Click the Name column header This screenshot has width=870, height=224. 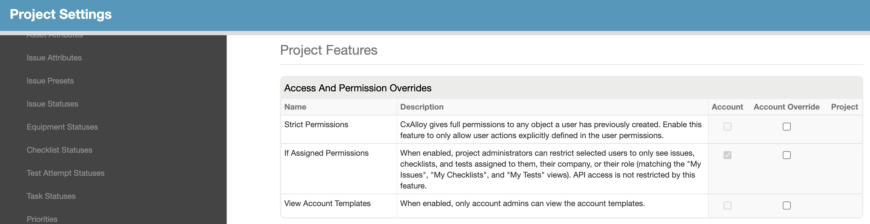(295, 107)
